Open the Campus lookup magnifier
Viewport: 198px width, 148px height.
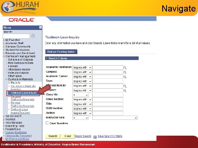(x=125, y=72)
